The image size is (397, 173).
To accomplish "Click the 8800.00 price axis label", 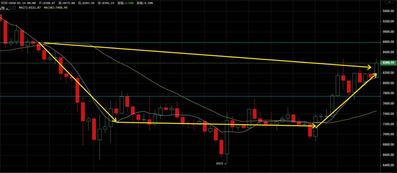I will (x=388, y=42).
